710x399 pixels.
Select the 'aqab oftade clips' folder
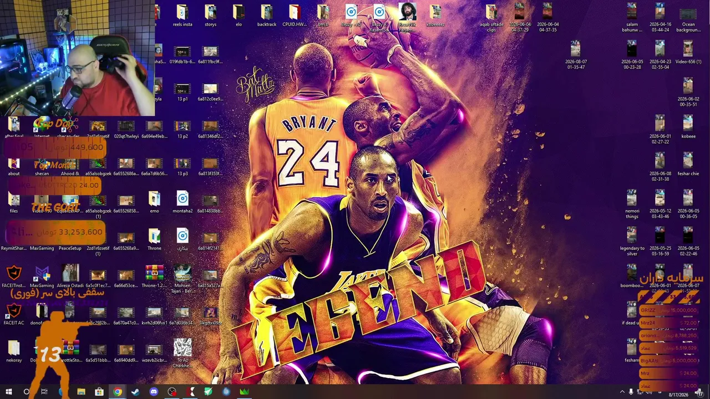point(491,19)
